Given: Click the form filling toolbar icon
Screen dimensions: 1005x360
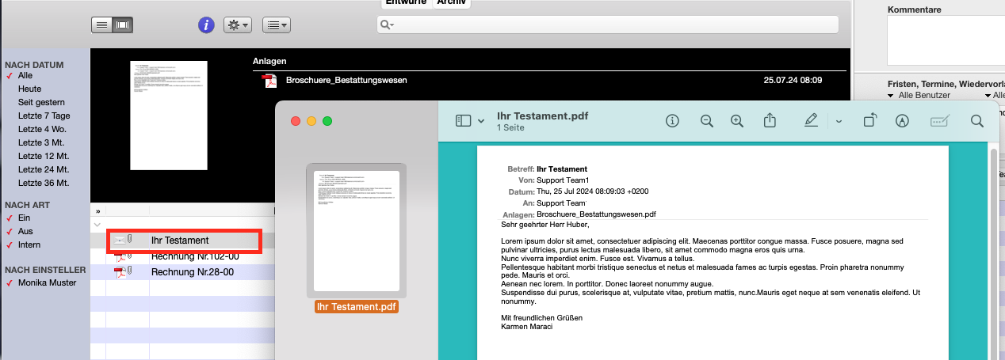Looking at the screenshot, I should 939,121.
